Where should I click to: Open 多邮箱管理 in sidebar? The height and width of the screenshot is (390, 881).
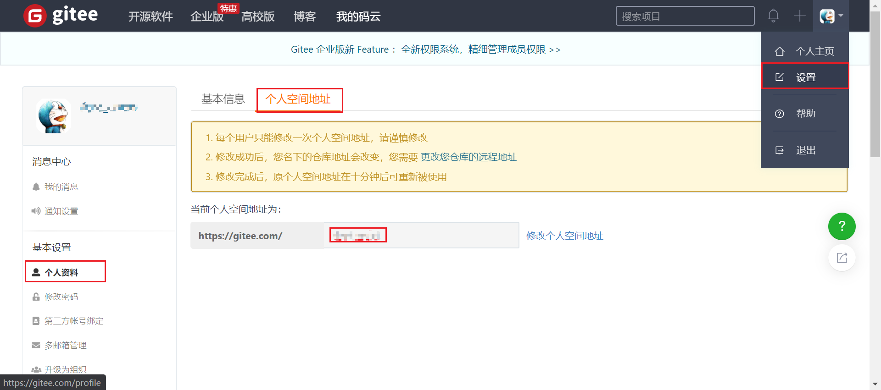65,345
